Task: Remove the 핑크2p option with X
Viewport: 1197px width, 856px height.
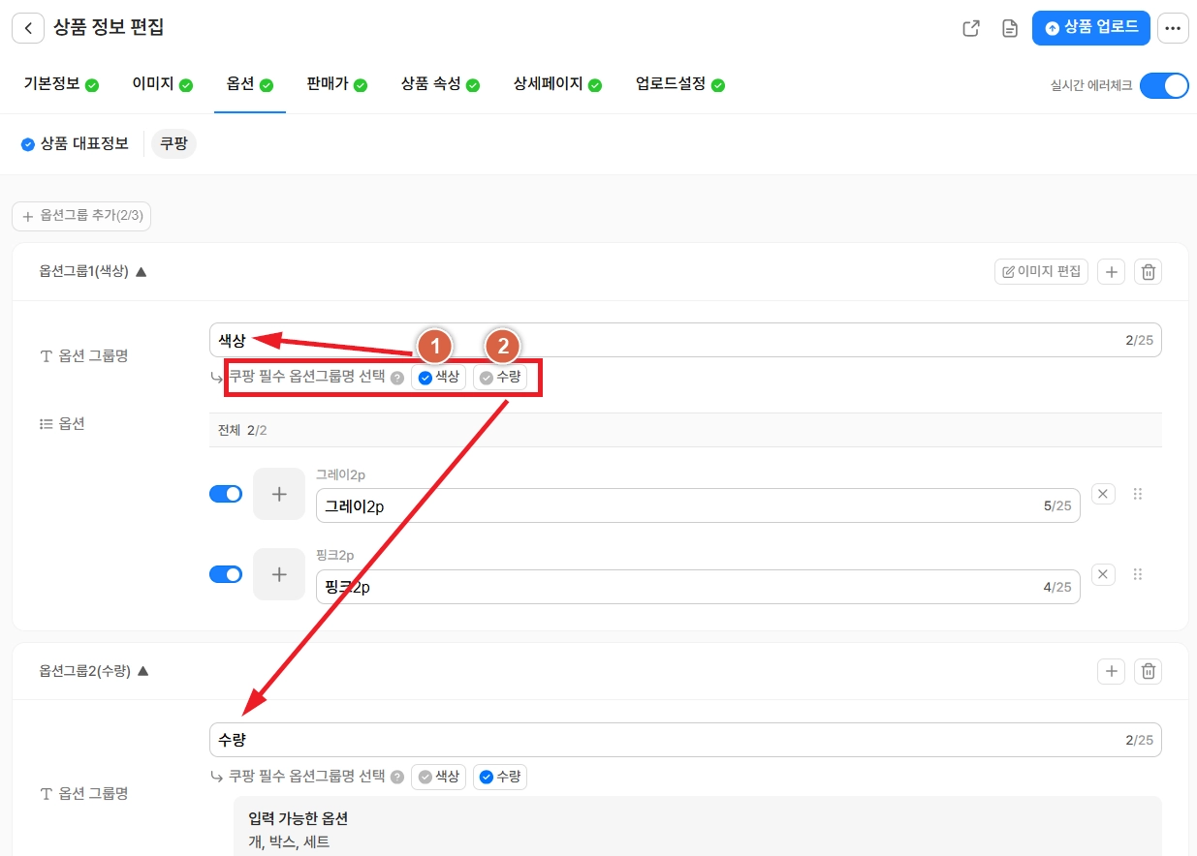Action: click(1103, 574)
